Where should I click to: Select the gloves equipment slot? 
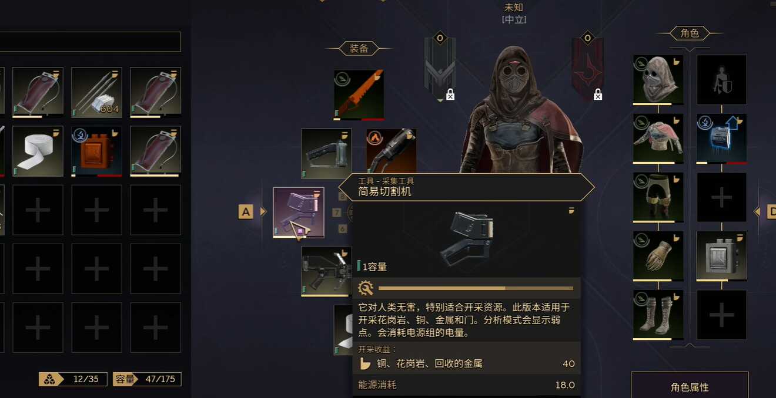(x=658, y=257)
